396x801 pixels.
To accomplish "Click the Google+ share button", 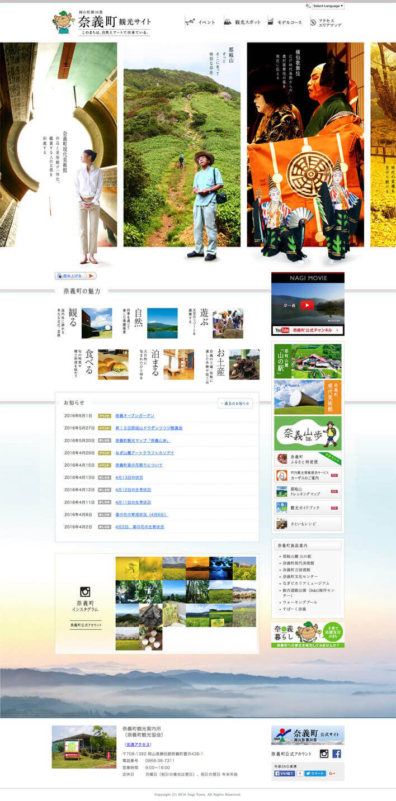I will (332, 774).
